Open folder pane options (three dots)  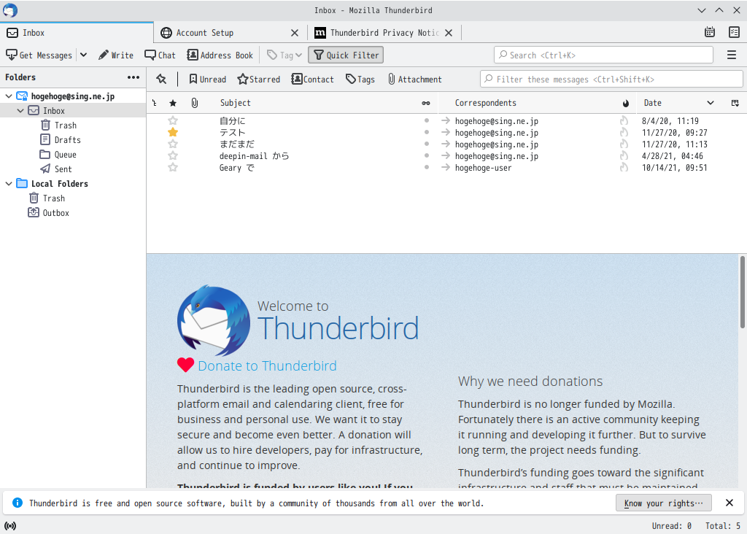(133, 77)
